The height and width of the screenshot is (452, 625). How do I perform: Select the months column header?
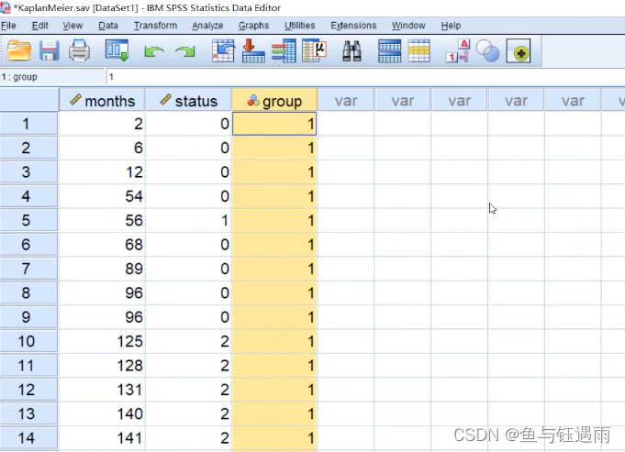tap(103, 101)
